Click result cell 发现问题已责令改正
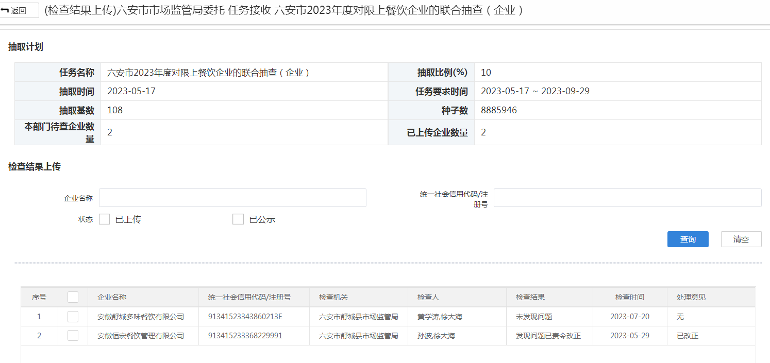The width and height of the screenshot is (770, 363). pos(548,336)
